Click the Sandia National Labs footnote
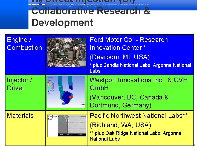This screenshot has height=148, width=197. 140,68
